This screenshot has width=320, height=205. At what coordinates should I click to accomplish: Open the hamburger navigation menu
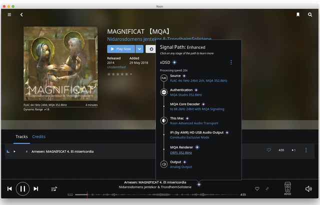pyautogui.click(x=9, y=15)
